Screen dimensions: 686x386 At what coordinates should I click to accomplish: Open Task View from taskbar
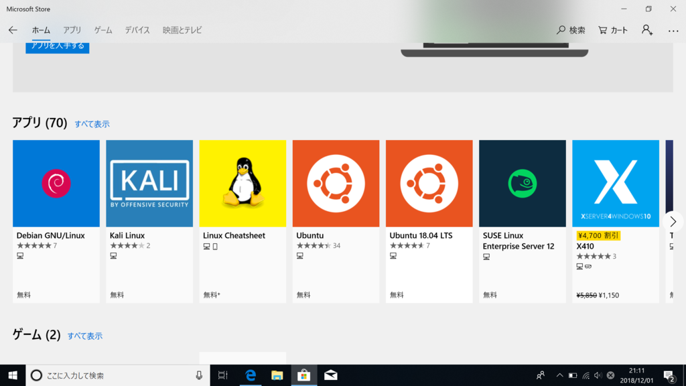tap(222, 375)
